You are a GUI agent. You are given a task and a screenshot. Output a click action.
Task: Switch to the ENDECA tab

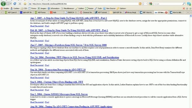(x=71, y=12)
